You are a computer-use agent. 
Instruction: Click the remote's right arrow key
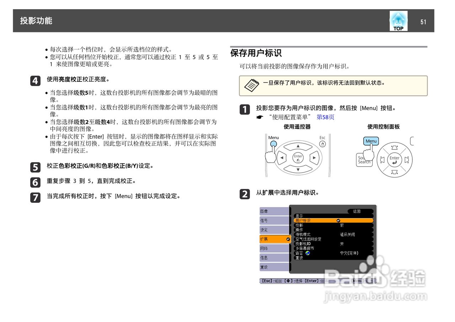(314, 158)
